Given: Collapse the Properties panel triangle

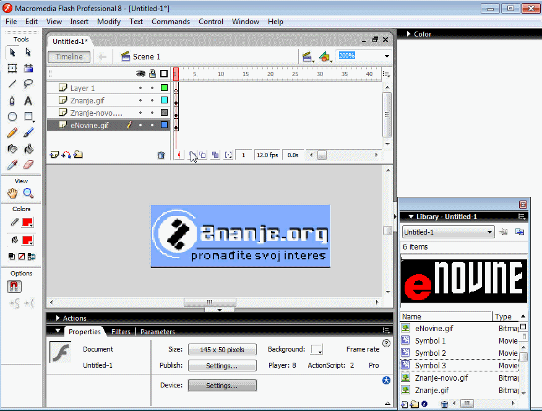Looking at the screenshot, I should coord(58,331).
